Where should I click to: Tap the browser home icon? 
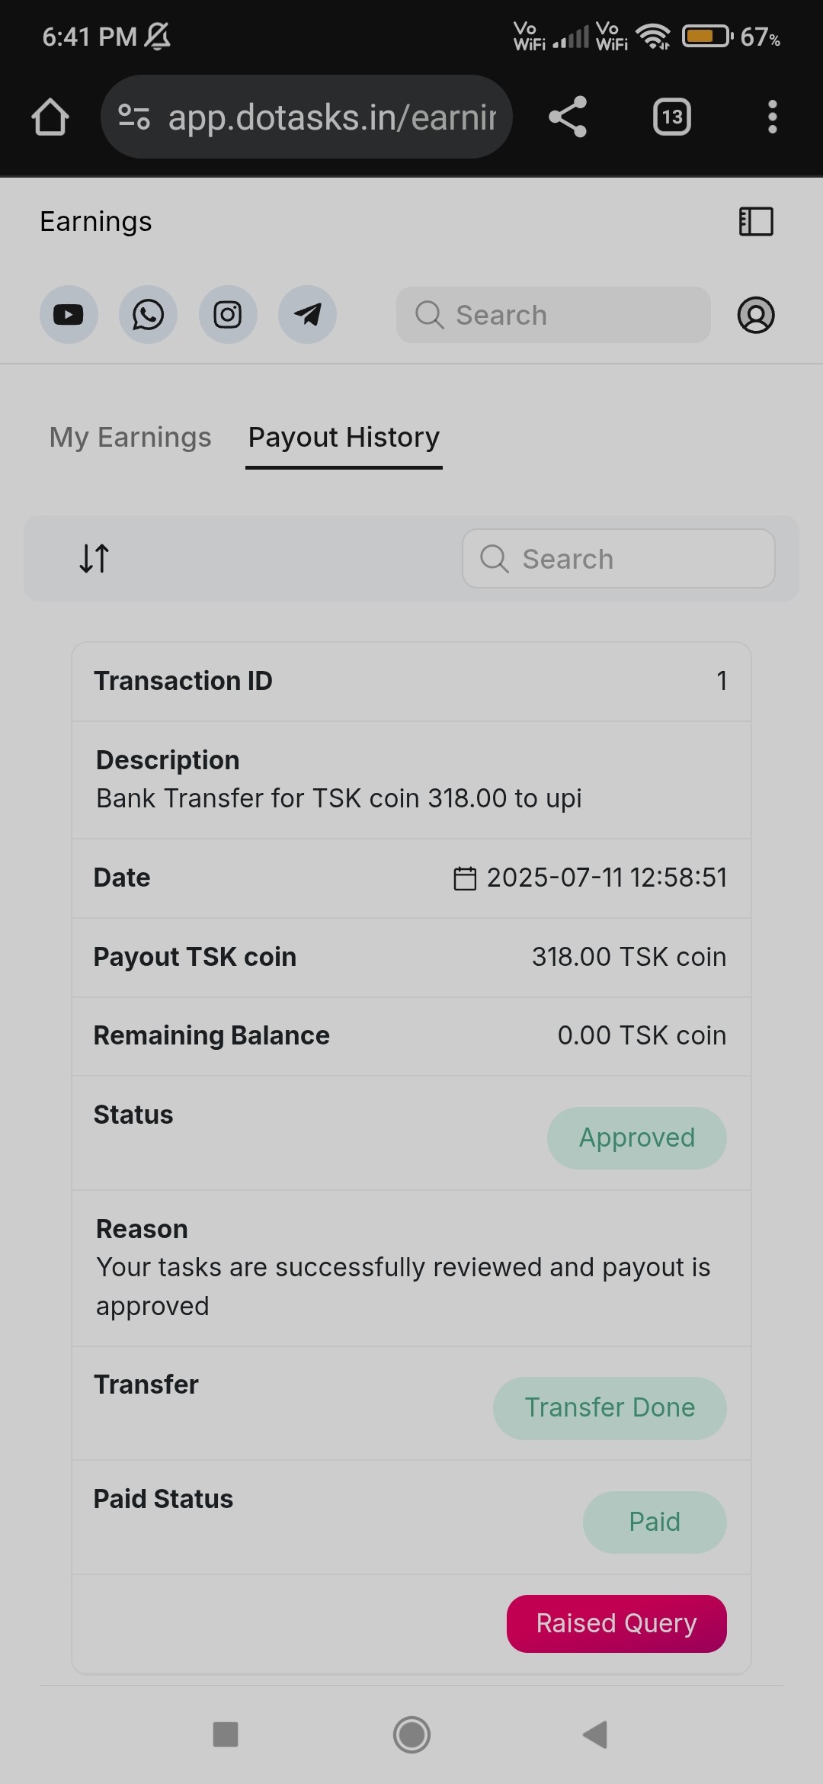tap(50, 117)
